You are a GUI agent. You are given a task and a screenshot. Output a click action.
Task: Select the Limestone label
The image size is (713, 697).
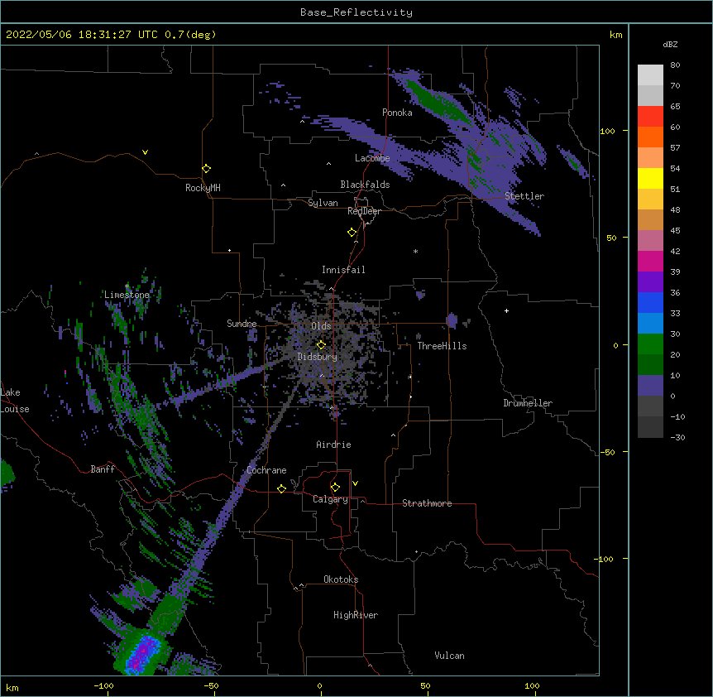tap(127, 295)
